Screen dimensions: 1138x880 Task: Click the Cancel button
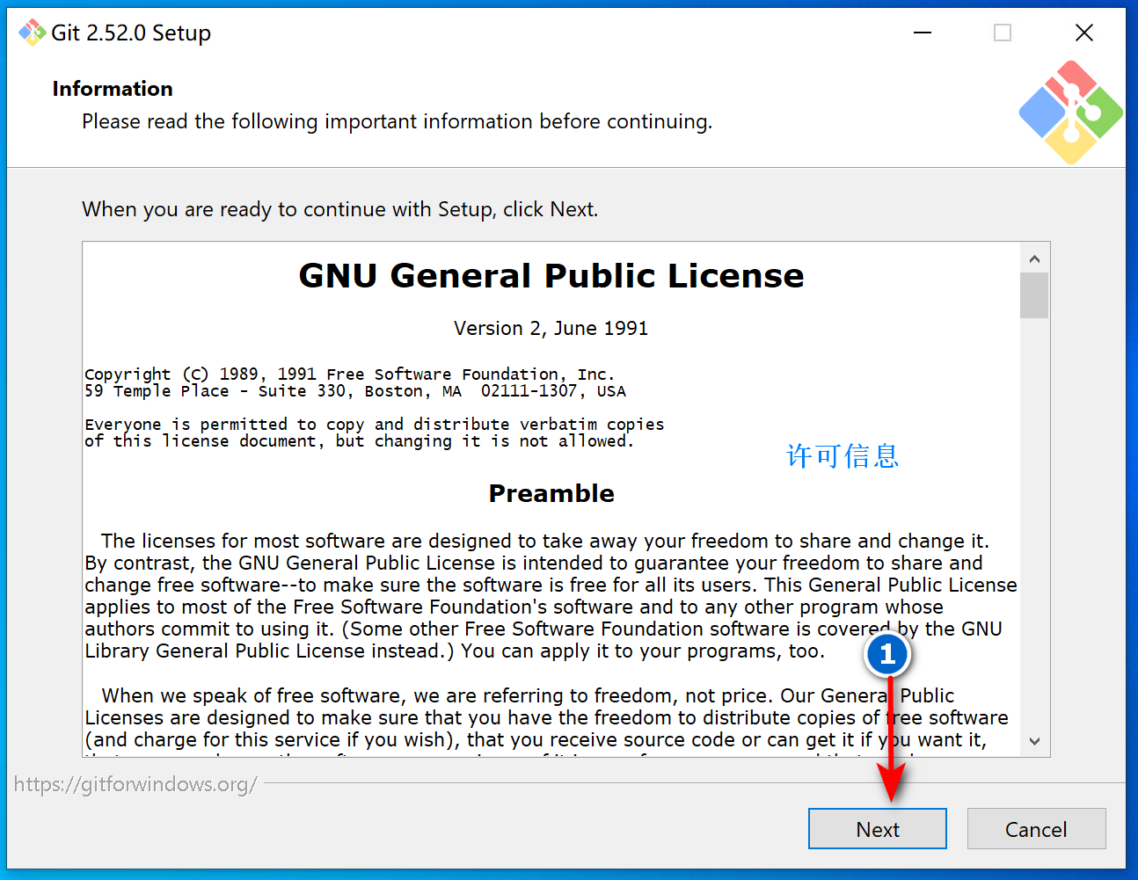1036,829
